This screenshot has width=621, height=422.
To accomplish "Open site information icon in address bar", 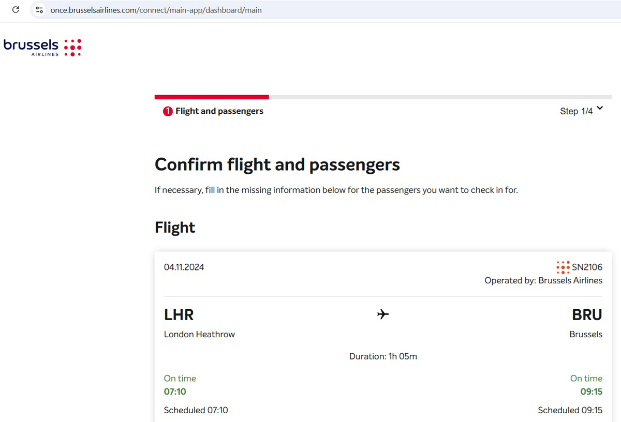I will [39, 10].
